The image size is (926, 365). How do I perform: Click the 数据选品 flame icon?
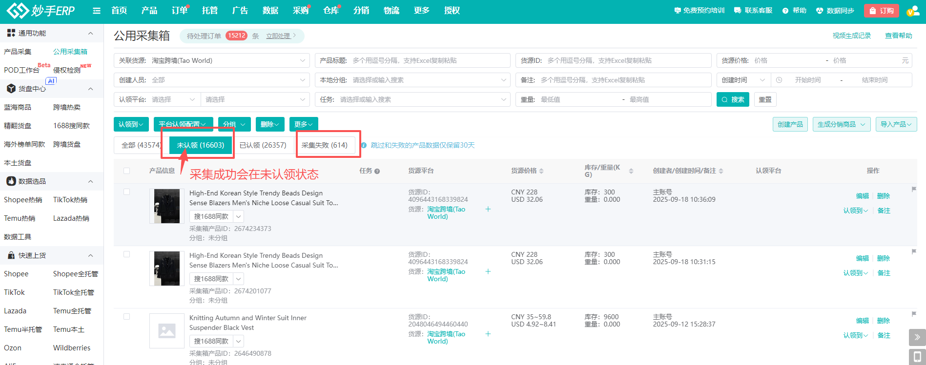coord(11,181)
